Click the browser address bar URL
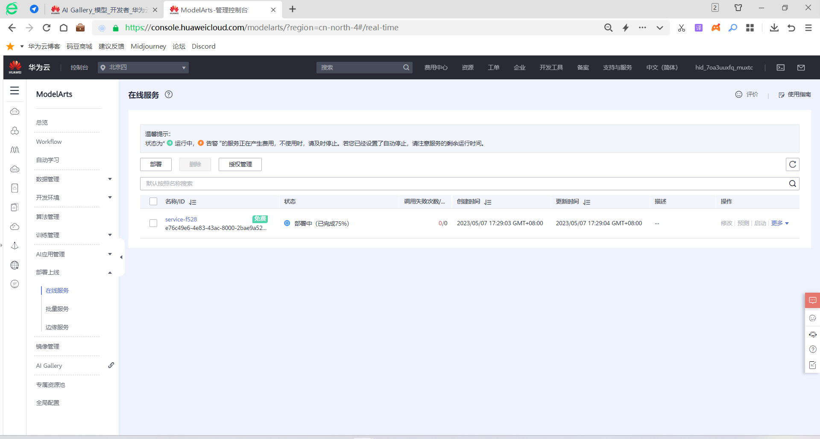The height and width of the screenshot is (439, 820). pos(262,28)
